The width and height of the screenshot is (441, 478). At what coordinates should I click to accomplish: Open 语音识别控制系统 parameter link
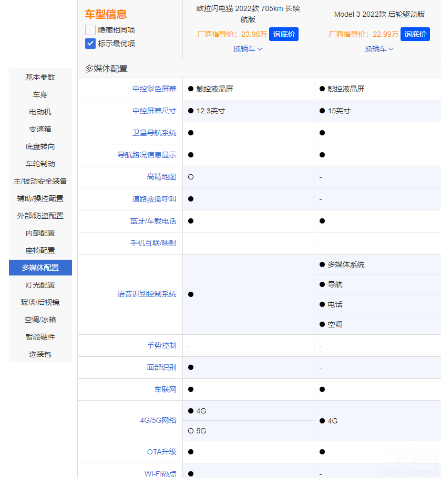click(147, 294)
